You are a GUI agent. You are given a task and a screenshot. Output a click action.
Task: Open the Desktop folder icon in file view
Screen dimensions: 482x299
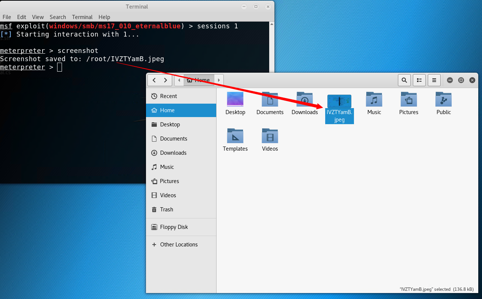click(235, 100)
